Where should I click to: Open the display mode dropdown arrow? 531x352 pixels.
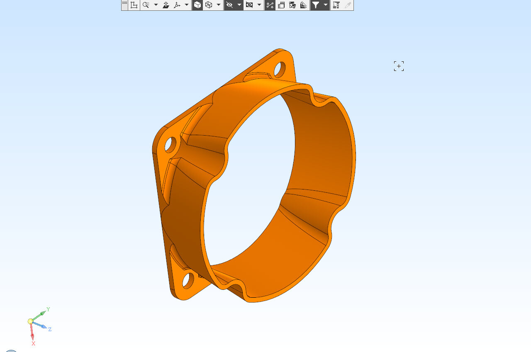(x=219, y=5)
